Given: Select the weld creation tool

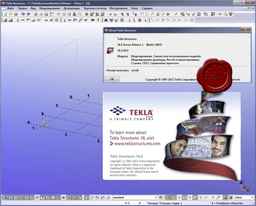Looking at the screenshot, I should (98, 20).
